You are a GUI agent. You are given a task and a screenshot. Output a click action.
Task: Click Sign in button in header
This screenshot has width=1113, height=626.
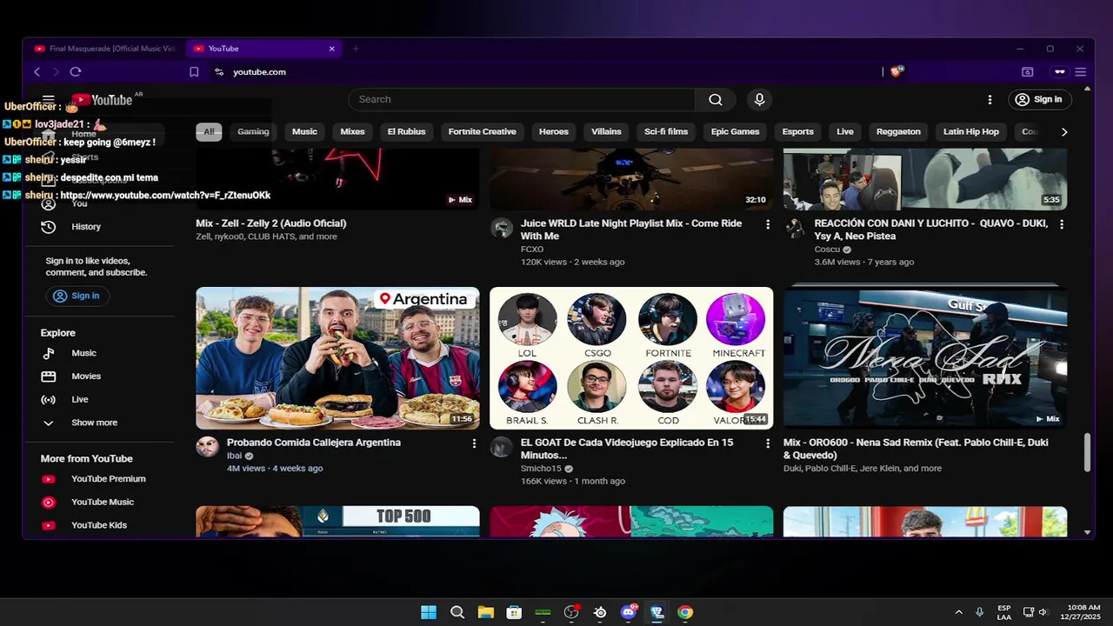coord(1040,100)
